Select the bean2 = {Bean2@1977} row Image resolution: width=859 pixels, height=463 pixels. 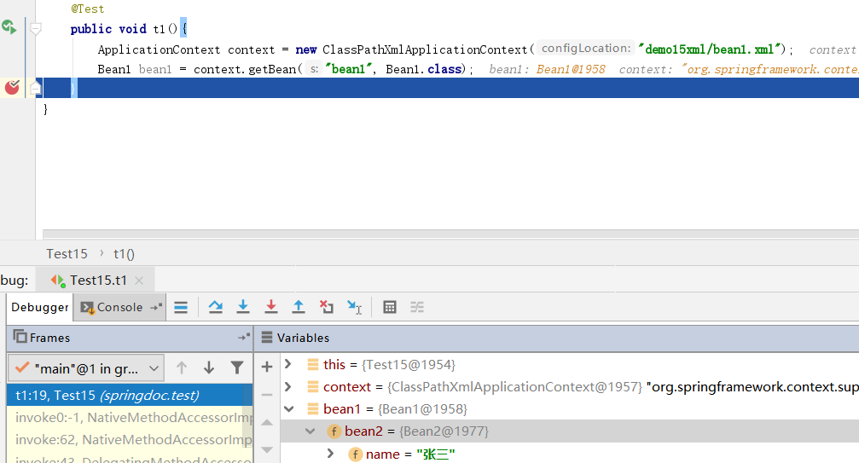pyautogui.click(x=570, y=431)
